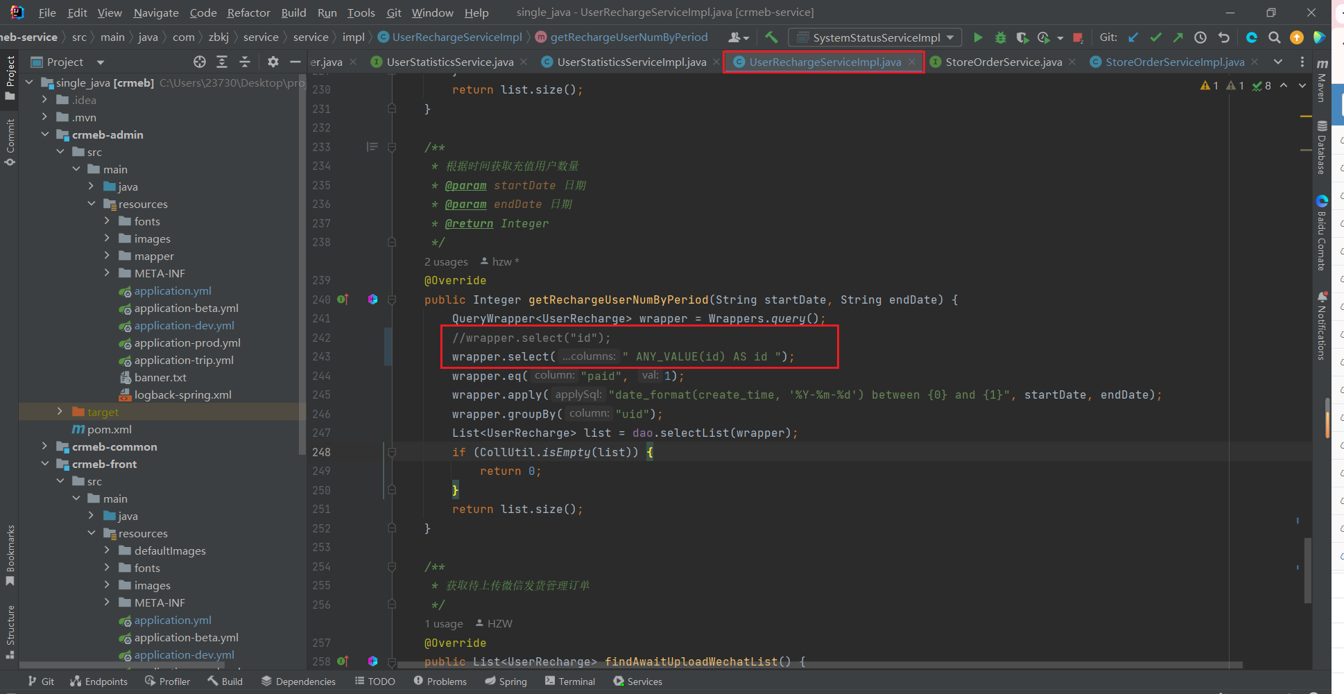The width and height of the screenshot is (1344, 694).
Task: Hide the Project panel with minus icon
Action: (x=295, y=62)
